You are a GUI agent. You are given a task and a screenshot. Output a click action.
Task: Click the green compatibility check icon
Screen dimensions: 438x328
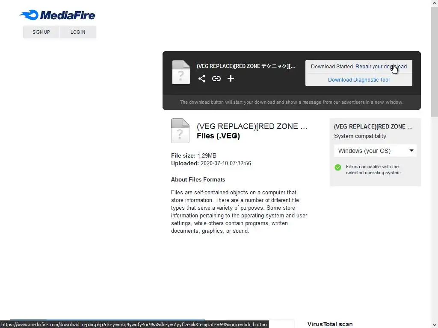[x=338, y=167]
